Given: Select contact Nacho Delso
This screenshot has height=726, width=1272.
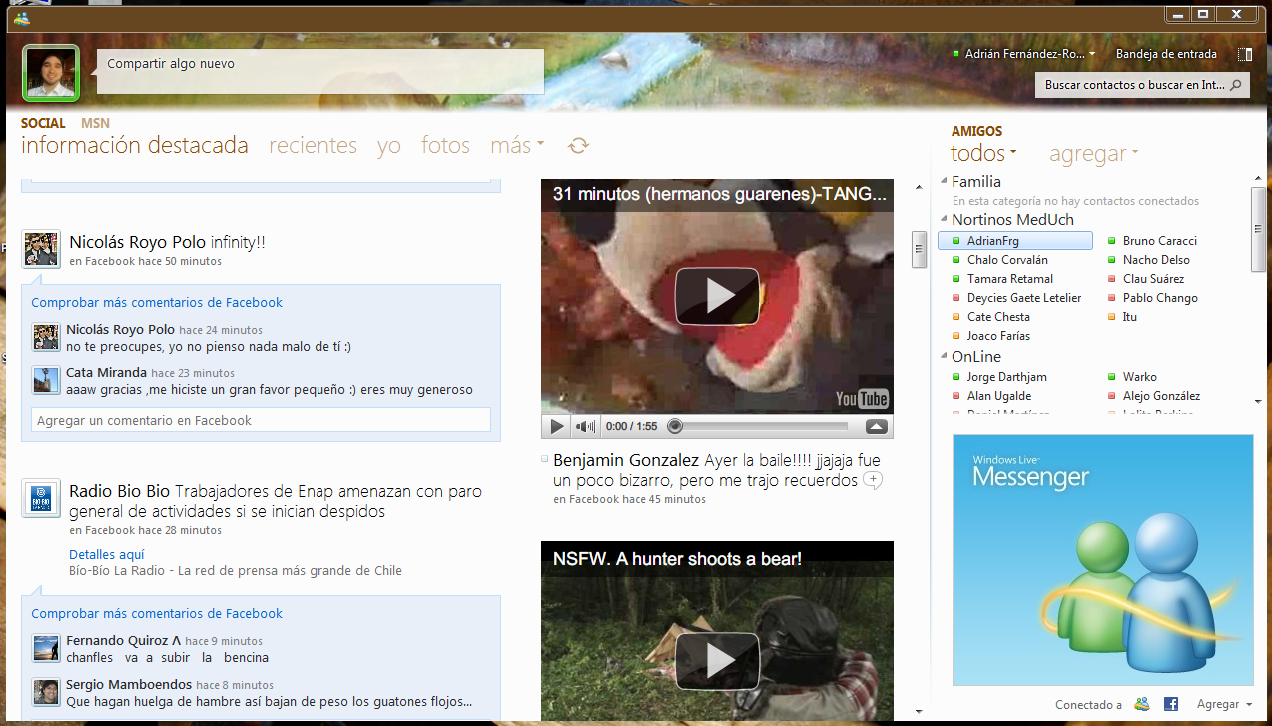Looking at the screenshot, I should pyautogui.click(x=1156, y=260).
